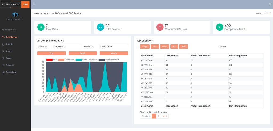Screen dimensions: 273x131
Task: Click Non-Compliance value 156
Action: coord(231,60)
